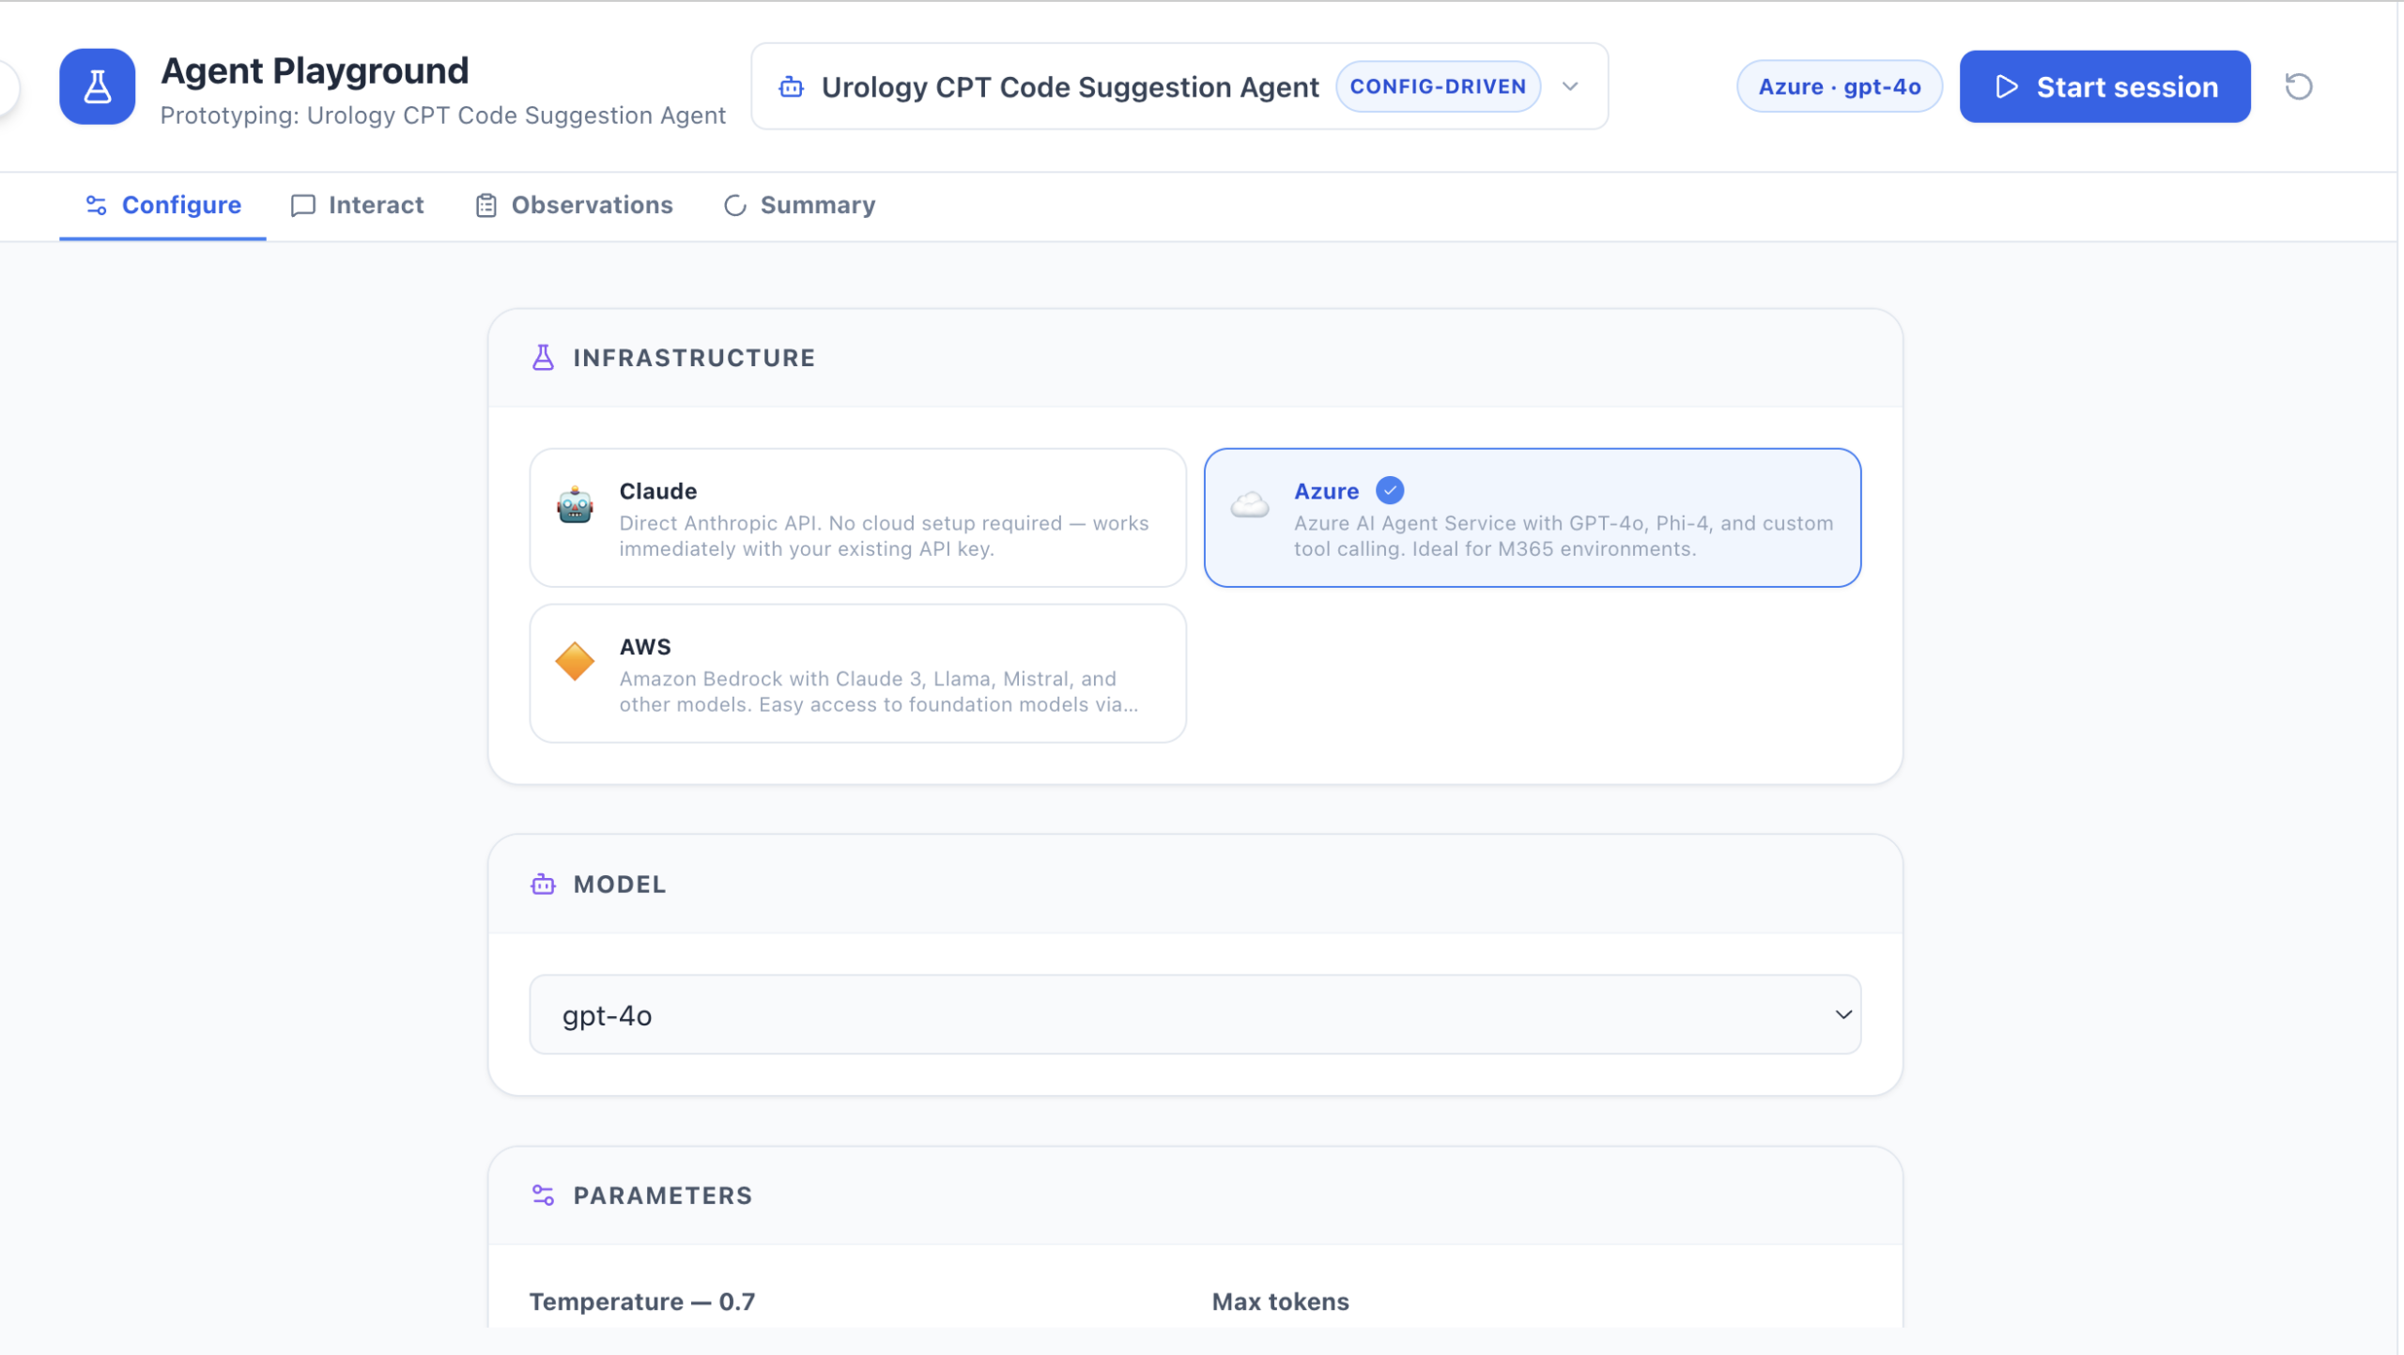Click the blue checkmark badge next to Azure

pyautogui.click(x=1390, y=490)
